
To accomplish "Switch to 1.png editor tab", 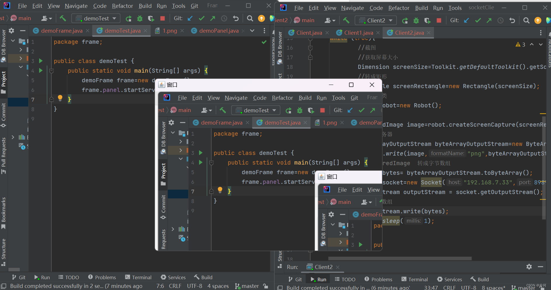I will point(170,31).
